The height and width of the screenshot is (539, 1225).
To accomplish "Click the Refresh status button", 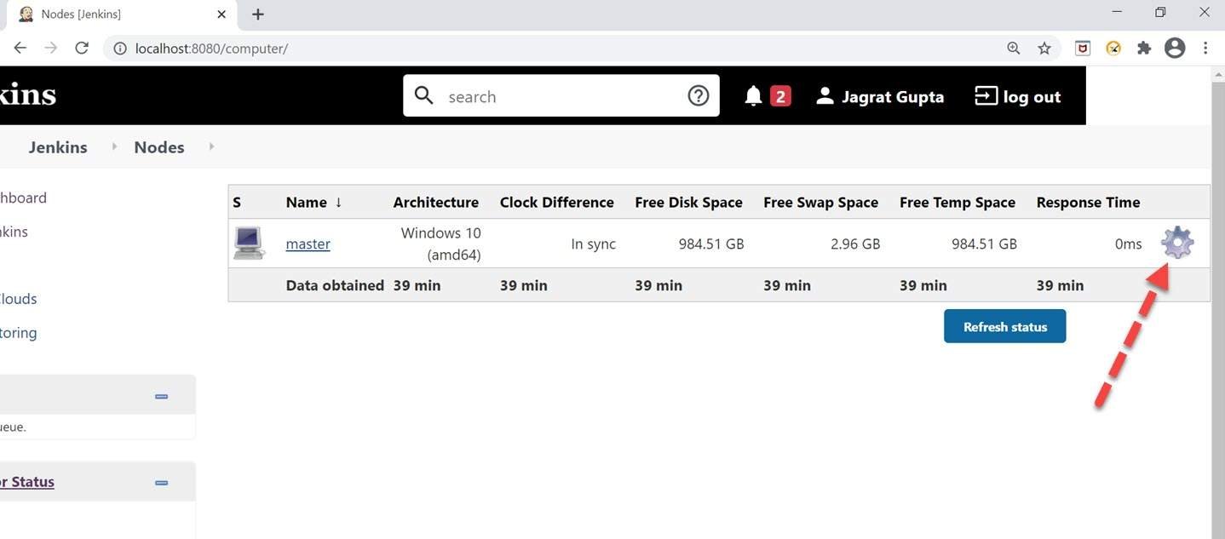I will (x=1004, y=326).
